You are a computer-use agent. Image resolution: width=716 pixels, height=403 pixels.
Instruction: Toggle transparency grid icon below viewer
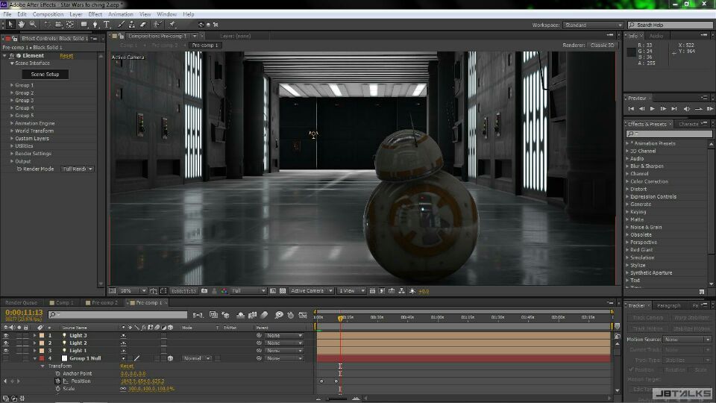pos(283,291)
